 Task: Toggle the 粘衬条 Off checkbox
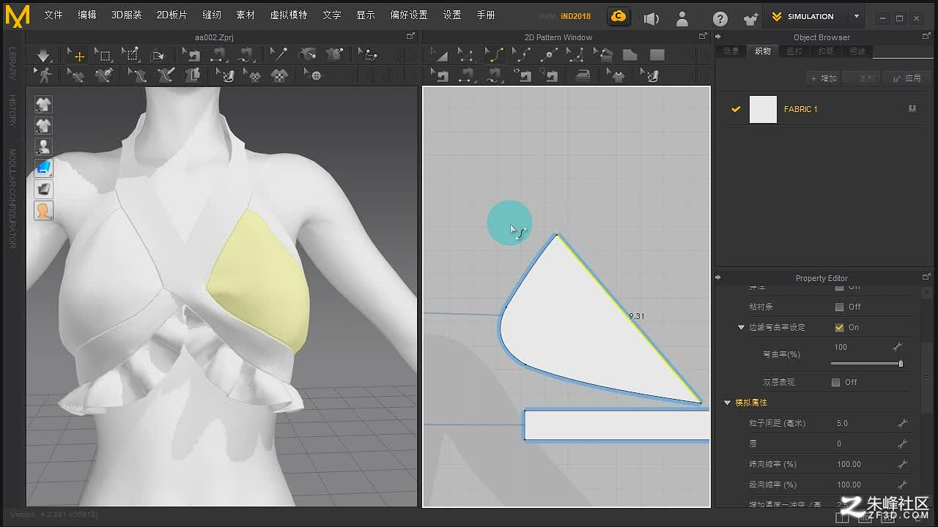click(839, 307)
